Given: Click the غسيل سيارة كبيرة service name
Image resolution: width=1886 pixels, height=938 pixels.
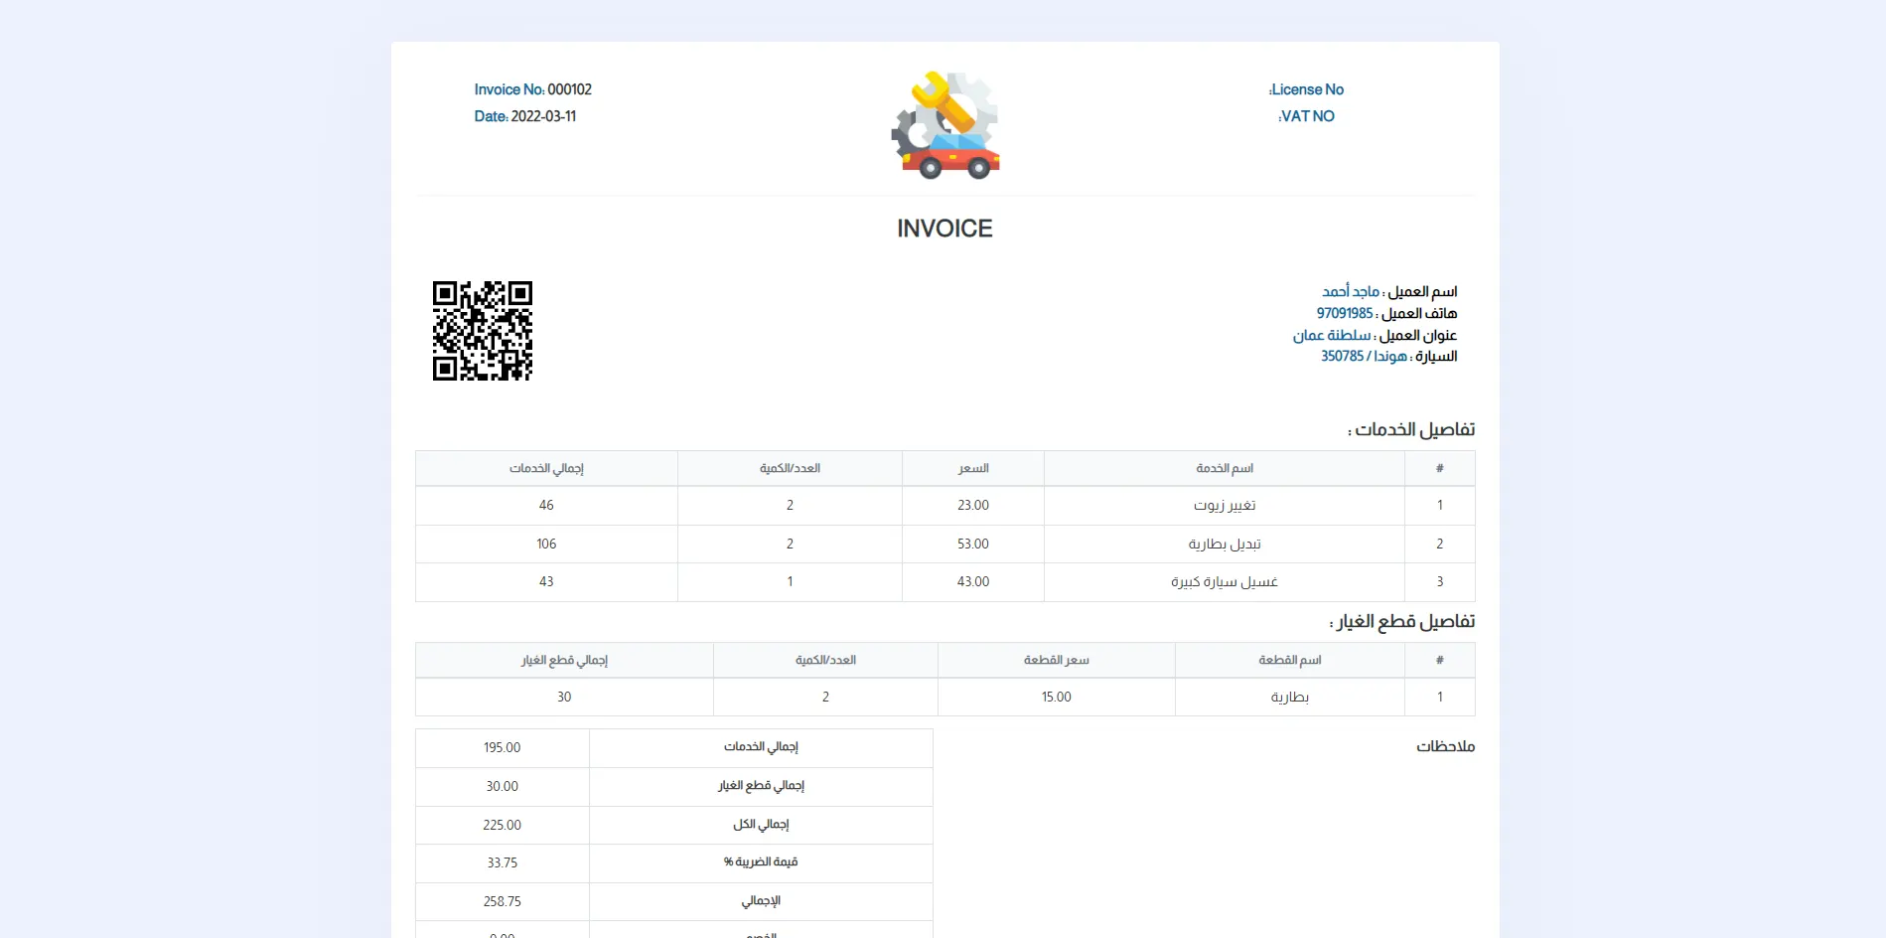Looking at the screenshot, I should pos(1224,582).
